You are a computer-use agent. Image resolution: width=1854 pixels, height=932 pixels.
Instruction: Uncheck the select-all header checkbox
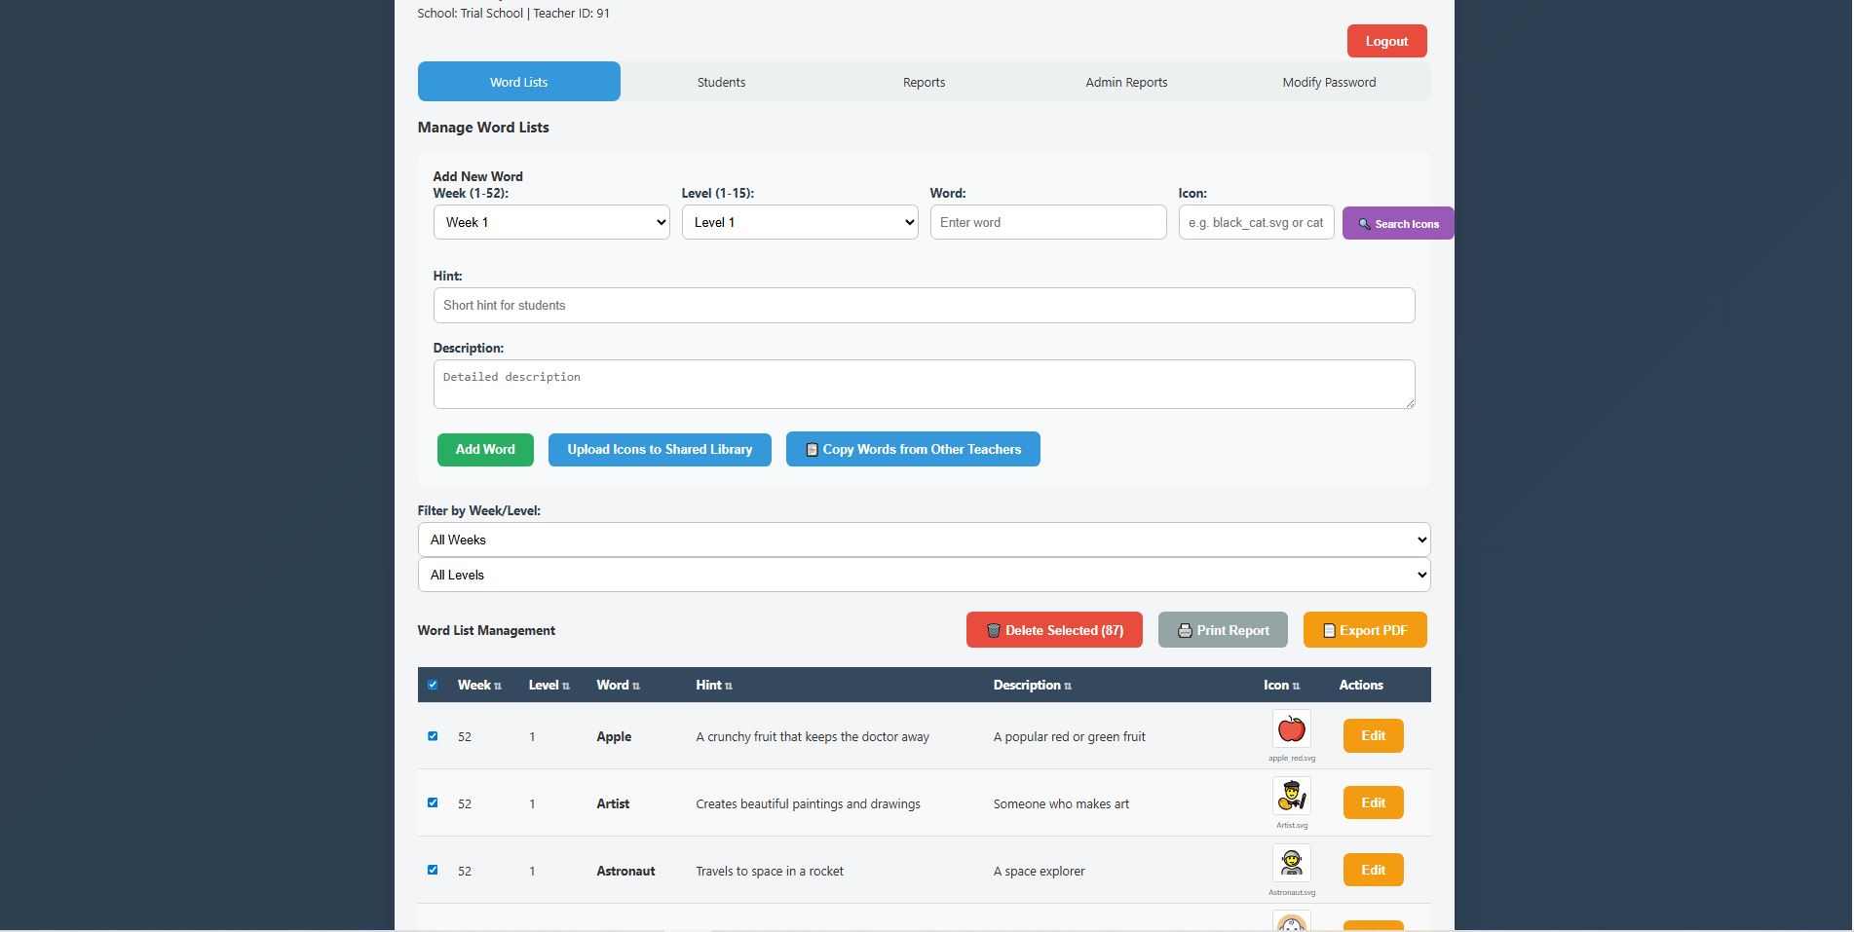(433, 685)
